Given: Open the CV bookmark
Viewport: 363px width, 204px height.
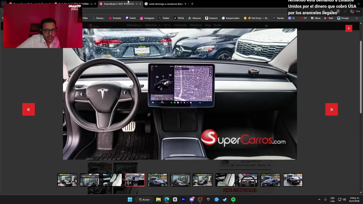Looking at the screenshot, I should pyautogui.click(x=303, y=18).
